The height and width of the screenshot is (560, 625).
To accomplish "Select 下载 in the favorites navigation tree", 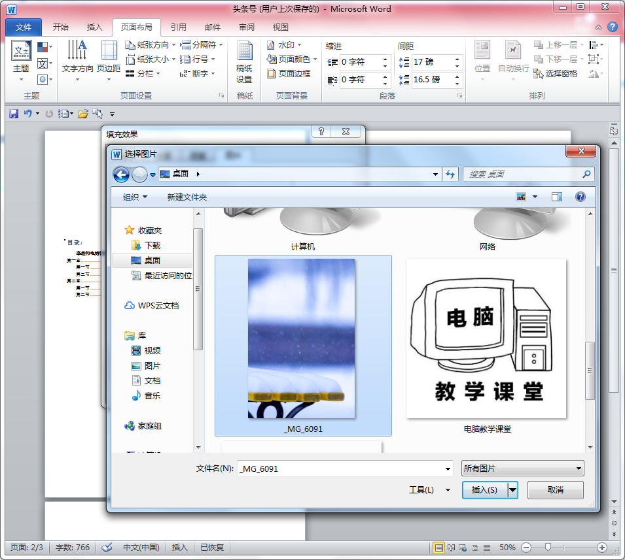I will tap(152, 245).
